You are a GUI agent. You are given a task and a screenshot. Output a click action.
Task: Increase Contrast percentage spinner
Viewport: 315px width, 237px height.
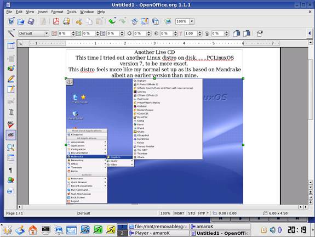175,32
